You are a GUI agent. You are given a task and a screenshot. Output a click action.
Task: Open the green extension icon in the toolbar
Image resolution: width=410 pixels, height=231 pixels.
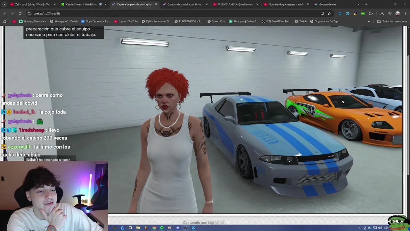[363, 13]
